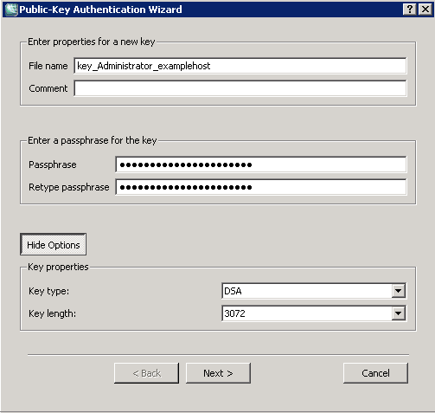435x413 pixels.
Task: Close the Public-Key Authentication Wizard
Action: [x=425, y=10]
